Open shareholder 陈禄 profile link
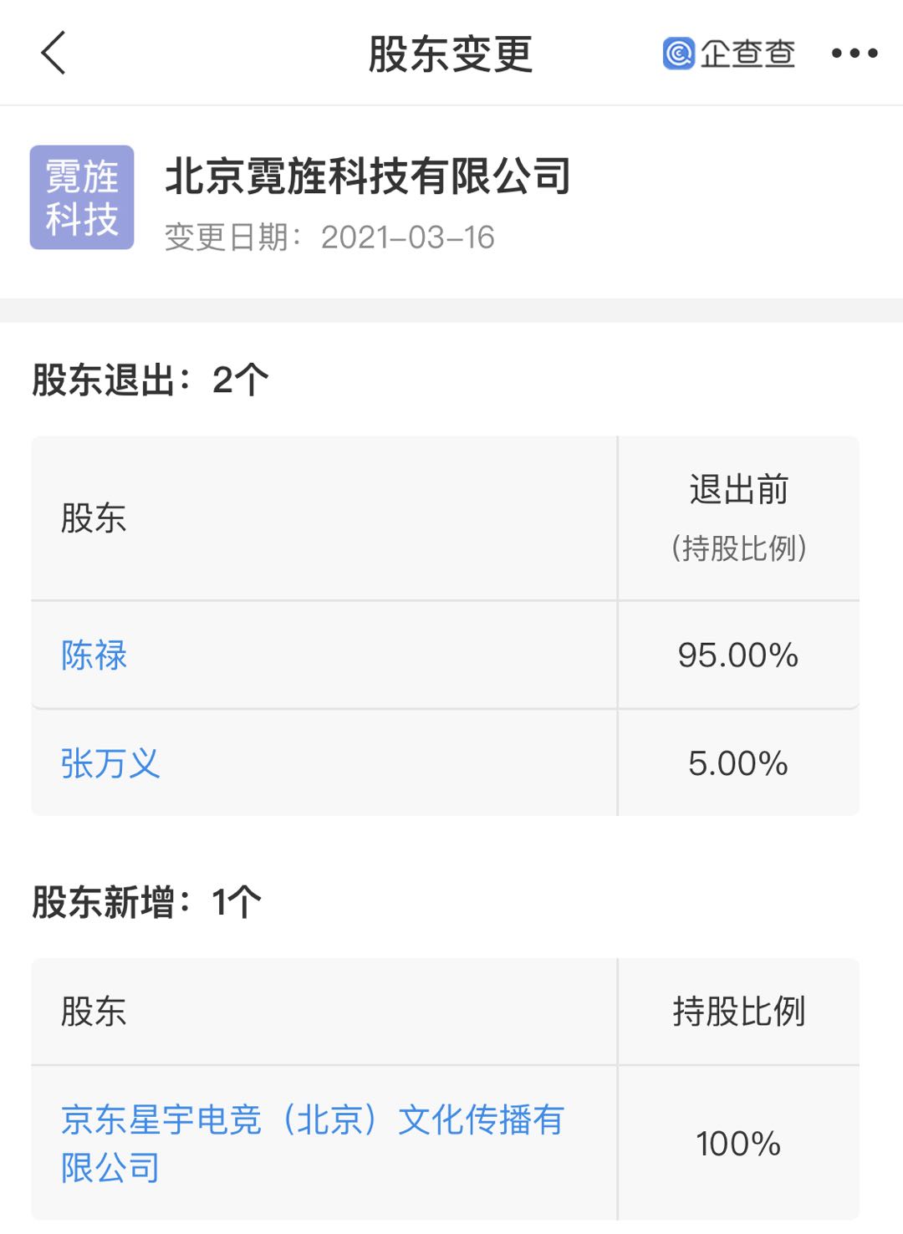The width and height of the screenshot is (903, 1234). point(94,655)
